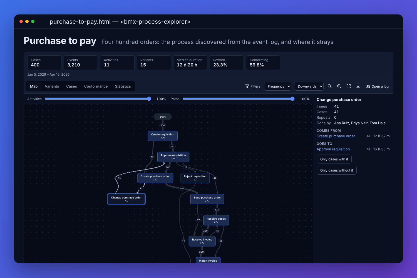Click the fit-to-screen icon
Viewport: 417px width, 278px height.
pos(349,86)
